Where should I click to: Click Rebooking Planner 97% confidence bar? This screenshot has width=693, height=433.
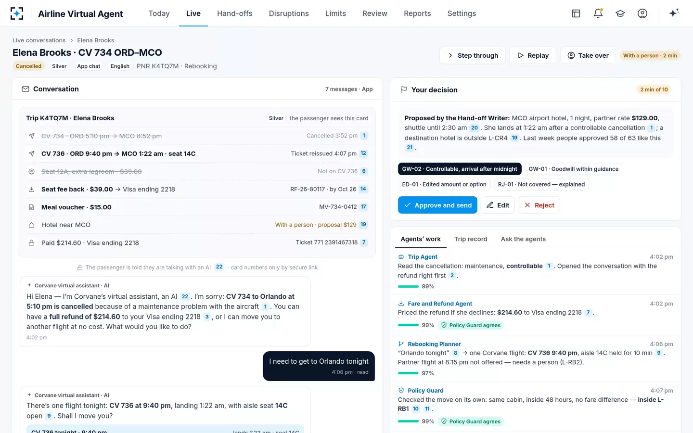(x=408, y=373)
